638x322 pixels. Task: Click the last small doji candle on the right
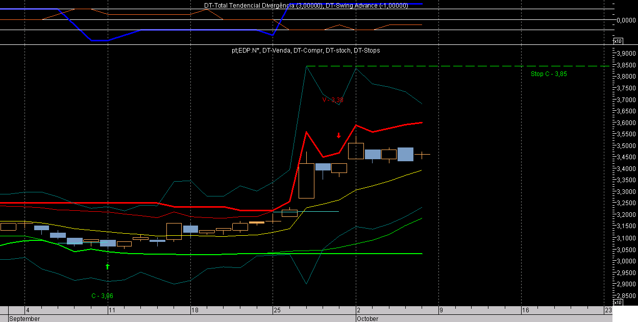(x=422, y=155)
